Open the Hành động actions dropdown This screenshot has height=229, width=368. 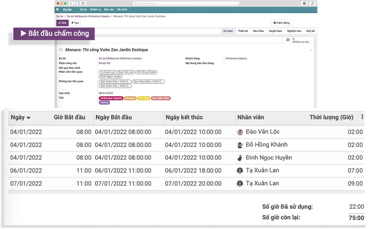[x=282, y=23]
